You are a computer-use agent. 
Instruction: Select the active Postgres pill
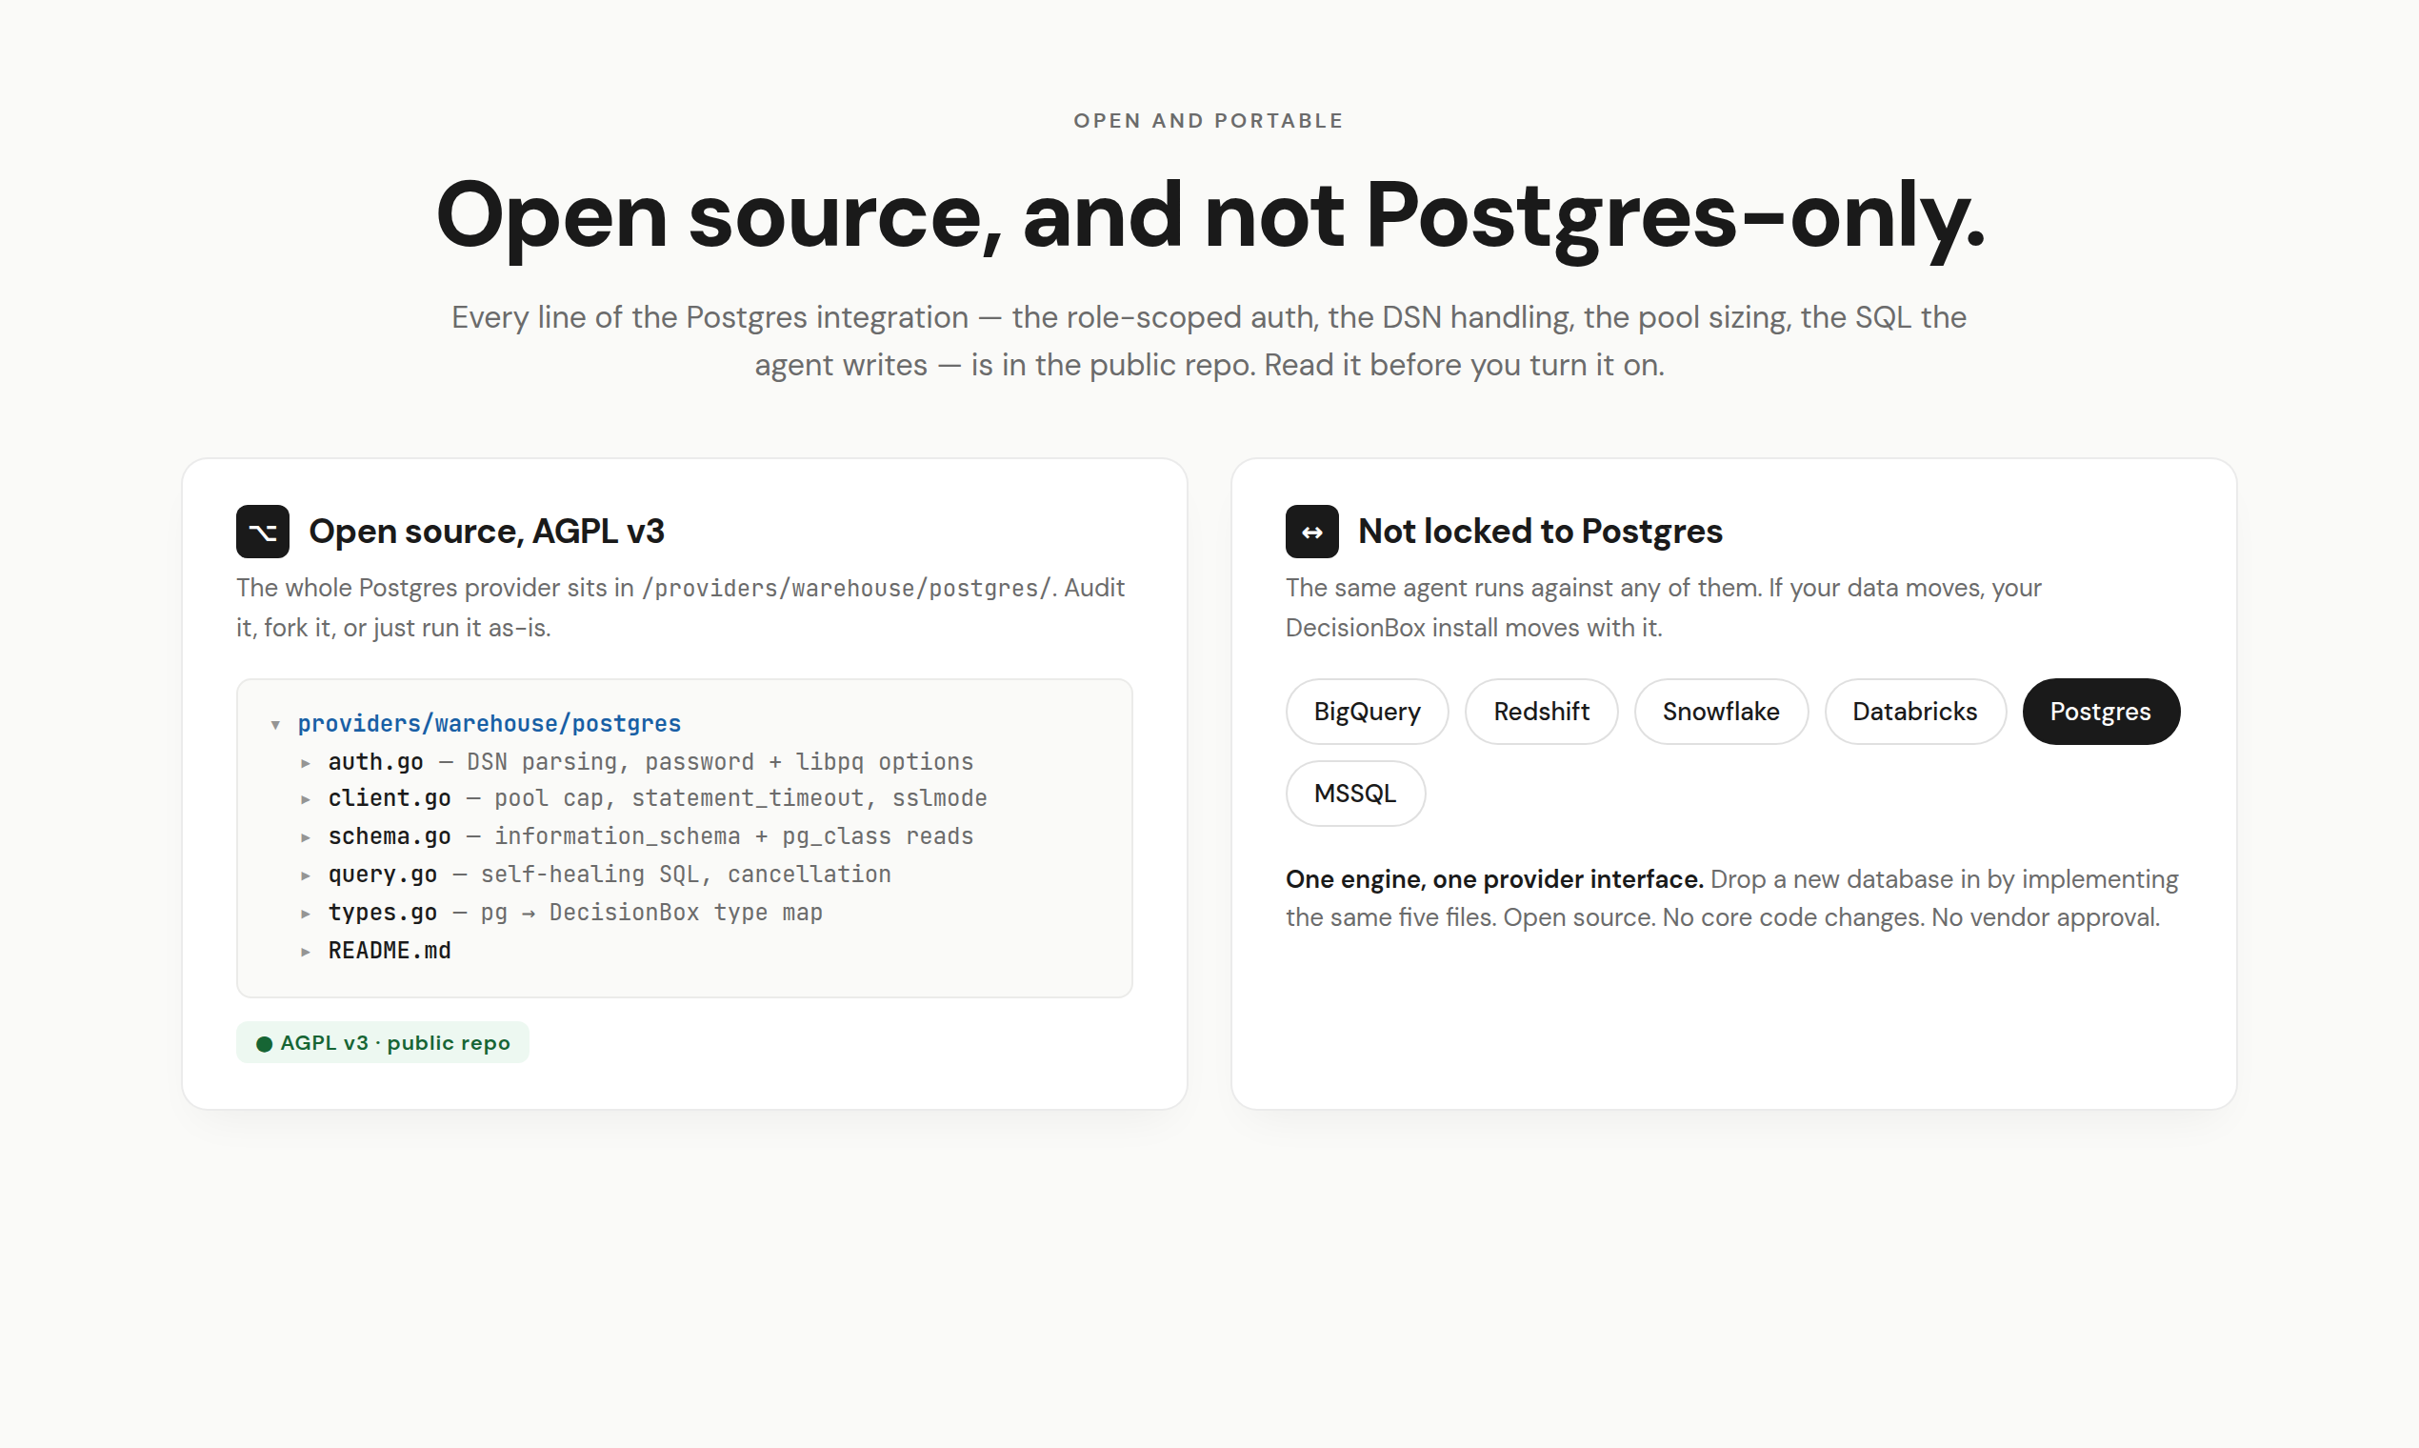(x=2101, y=712)
